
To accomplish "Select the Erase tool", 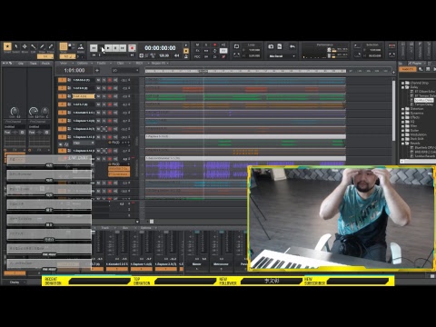I will click(x=51, y=46).
